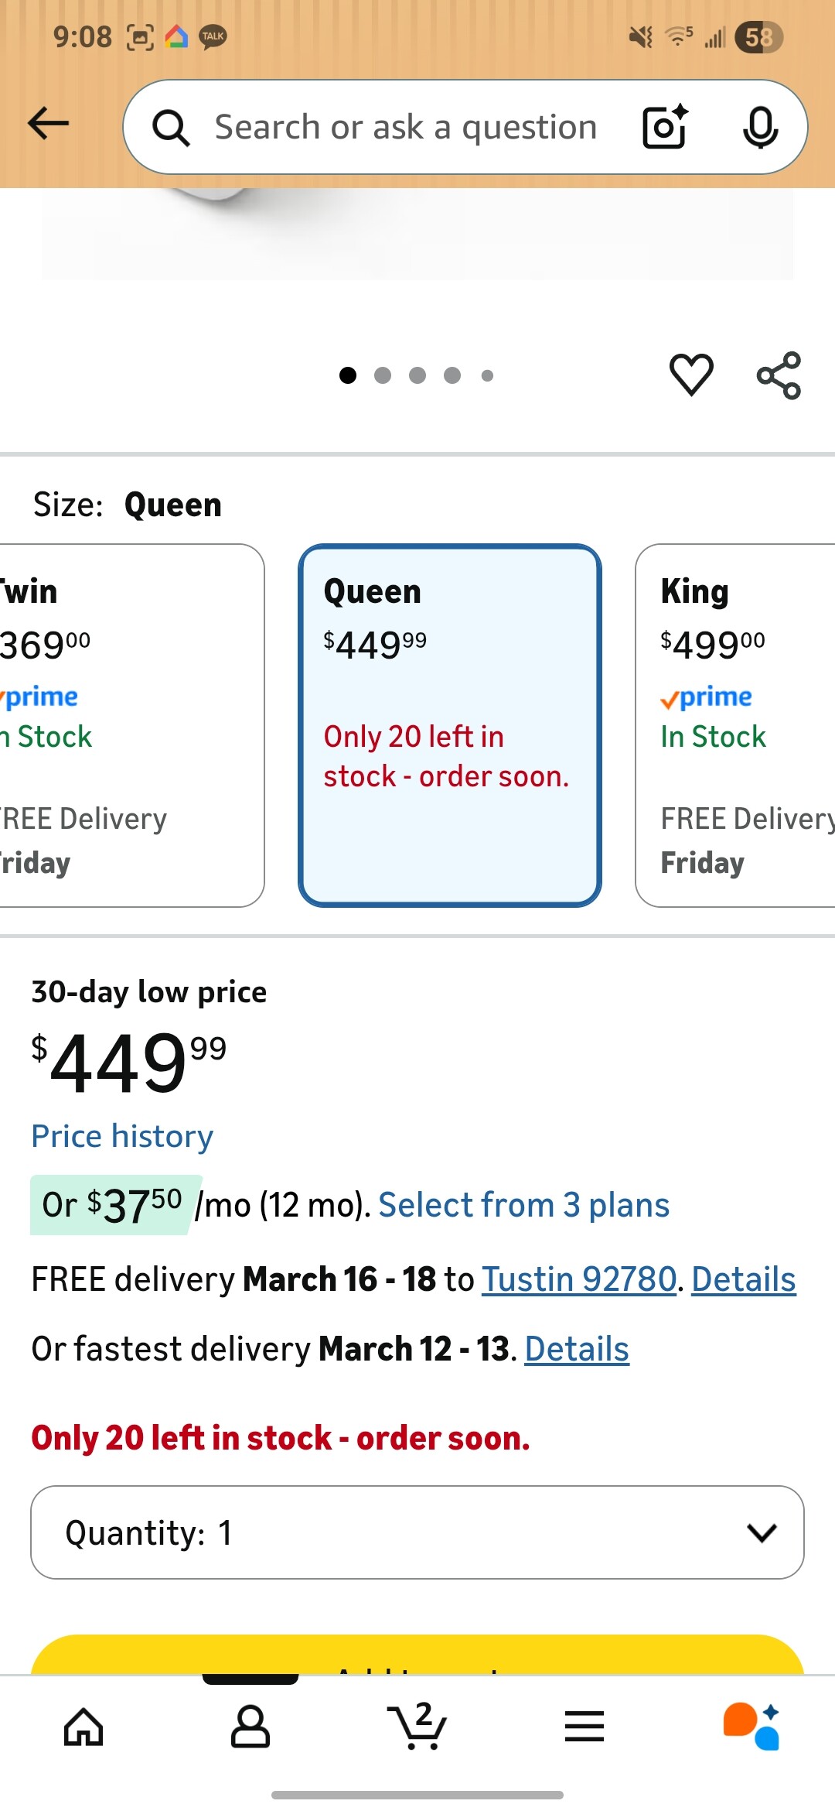Open the hamburger menu in bottom bar
Viewport: 835px width, 1811px height.
tap(584, 1727)
